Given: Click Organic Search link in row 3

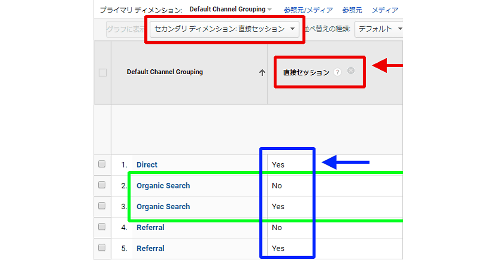Looking at the screenshot, I should 163,207.
